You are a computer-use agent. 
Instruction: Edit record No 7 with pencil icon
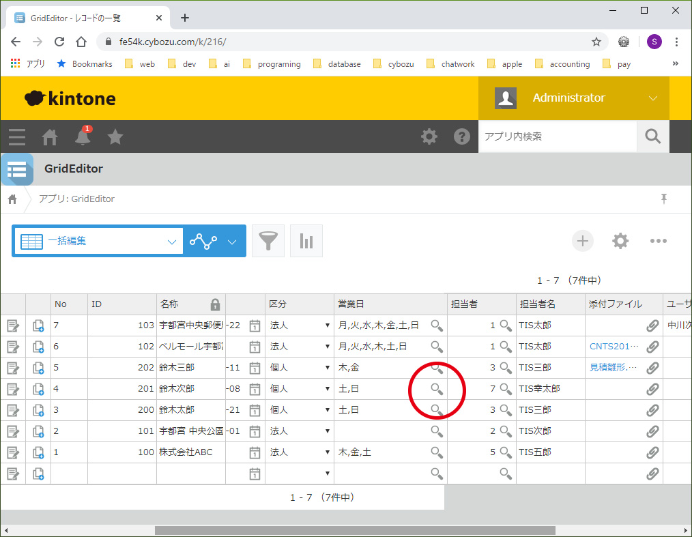[13, 325]
